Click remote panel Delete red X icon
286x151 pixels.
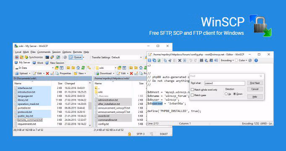[131, 73]
